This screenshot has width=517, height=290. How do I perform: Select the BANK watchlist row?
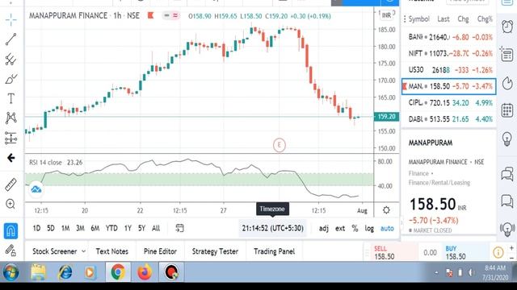coord(449,37)
